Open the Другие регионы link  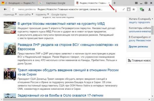point(138,47)
